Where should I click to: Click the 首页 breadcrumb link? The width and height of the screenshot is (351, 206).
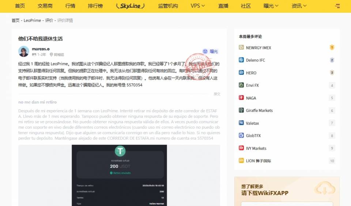pos(15,20)
